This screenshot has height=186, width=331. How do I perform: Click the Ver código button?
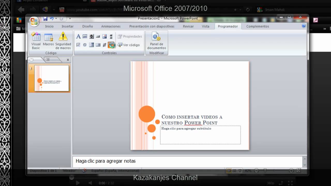click(x=129, y=45)
